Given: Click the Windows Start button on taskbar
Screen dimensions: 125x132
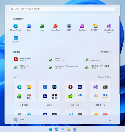Looking at the screenshot, I should (50, 129).
